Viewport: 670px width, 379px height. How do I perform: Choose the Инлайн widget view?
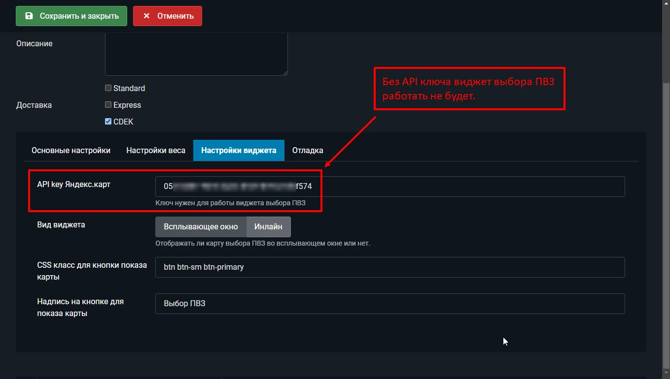269,227
